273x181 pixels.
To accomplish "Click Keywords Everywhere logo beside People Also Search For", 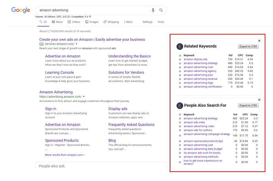I will coord(180,105).
